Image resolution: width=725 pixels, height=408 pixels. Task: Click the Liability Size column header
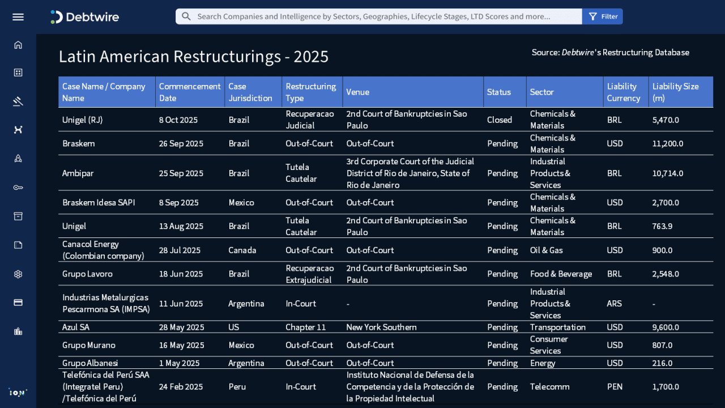tap(675, 92)
